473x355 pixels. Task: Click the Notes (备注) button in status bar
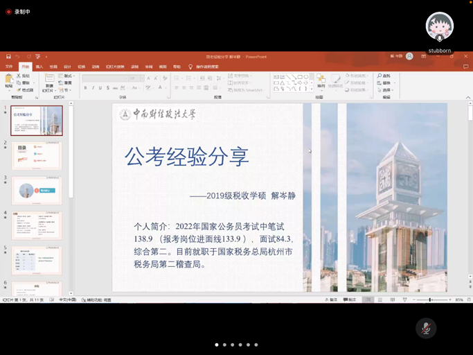coord(331,300)
